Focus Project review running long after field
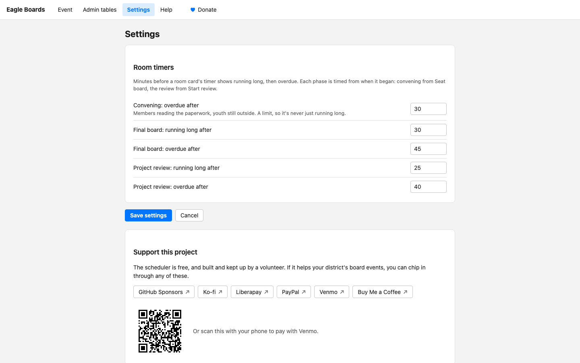 pyautogui.click(x=429, y=168)
